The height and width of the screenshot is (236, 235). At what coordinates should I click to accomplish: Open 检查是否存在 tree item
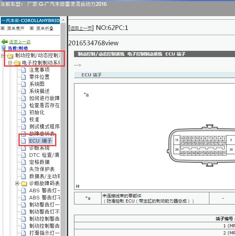(44, 105)
